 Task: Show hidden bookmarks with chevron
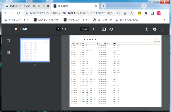coord(165,20)
